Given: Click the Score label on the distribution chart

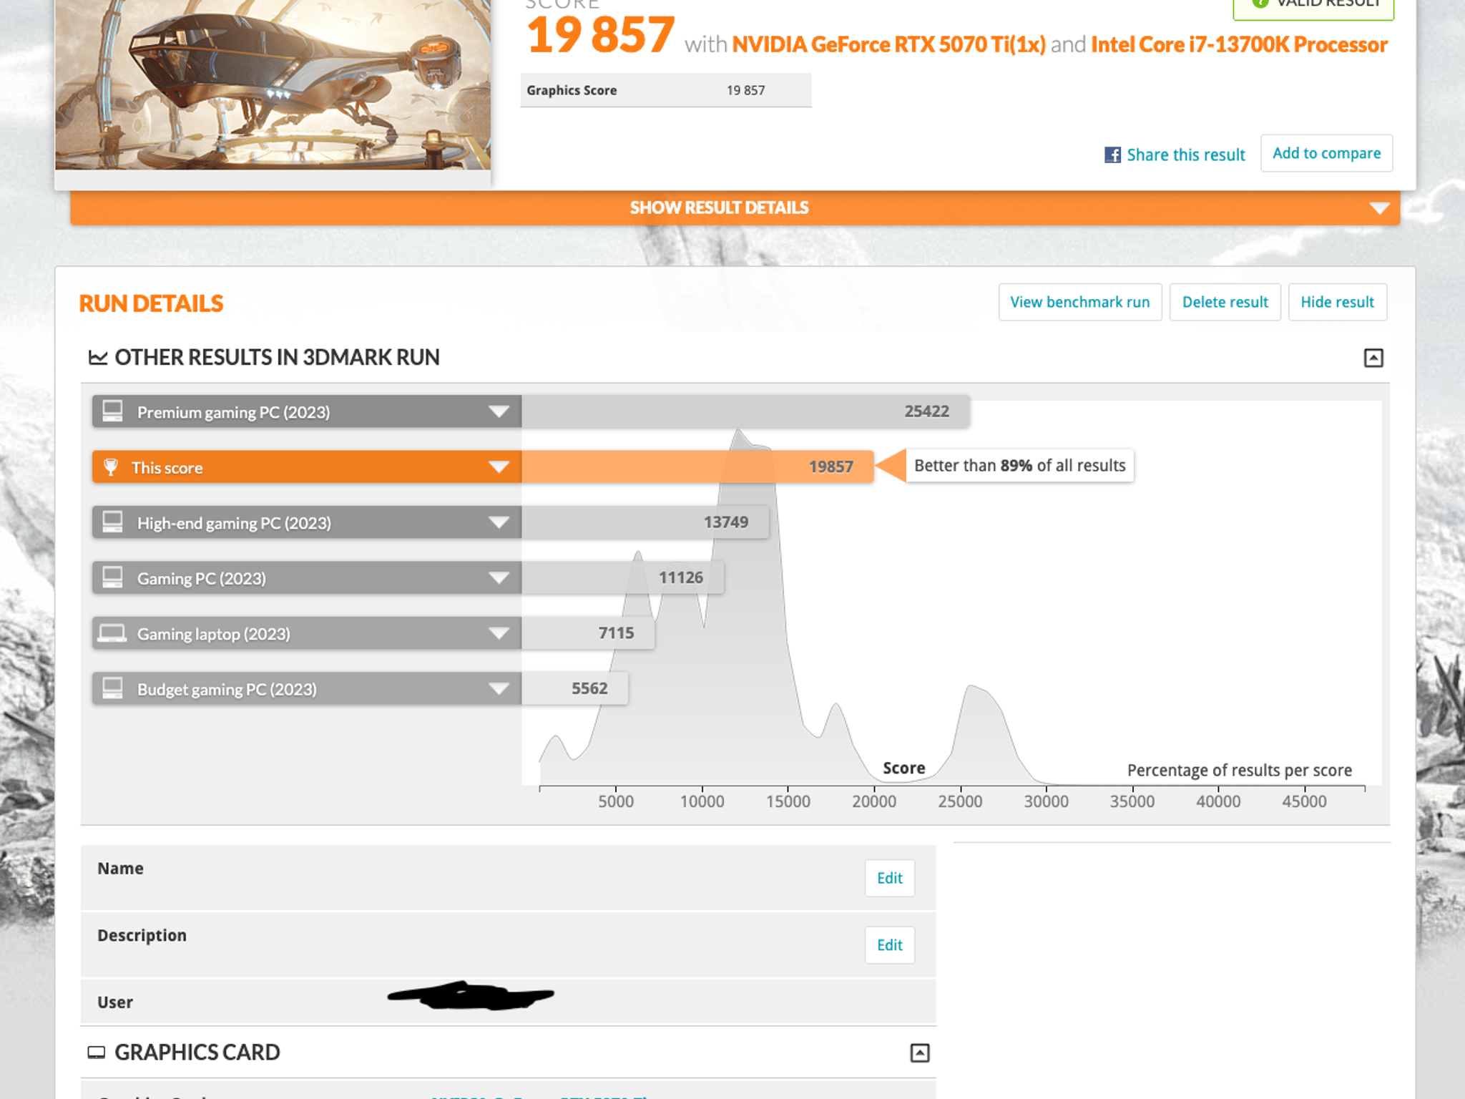Looking at the screenshot, I should click(904, 768).
